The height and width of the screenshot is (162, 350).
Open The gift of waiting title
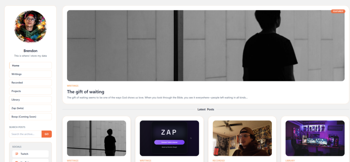pyautogui.click(x=85, y=92)
